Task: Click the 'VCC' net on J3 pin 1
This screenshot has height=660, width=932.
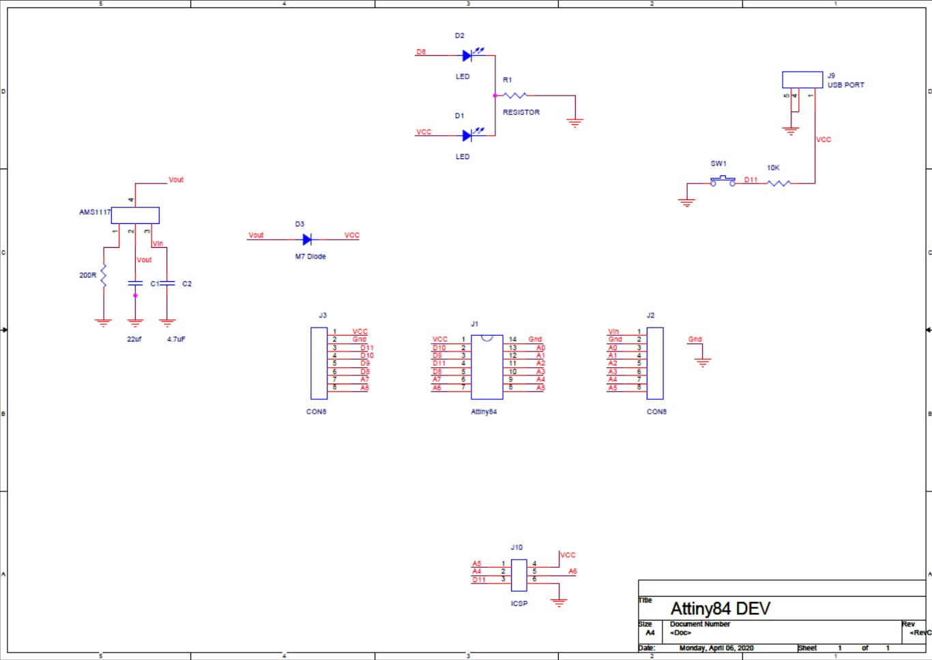Action: point(360,332)
